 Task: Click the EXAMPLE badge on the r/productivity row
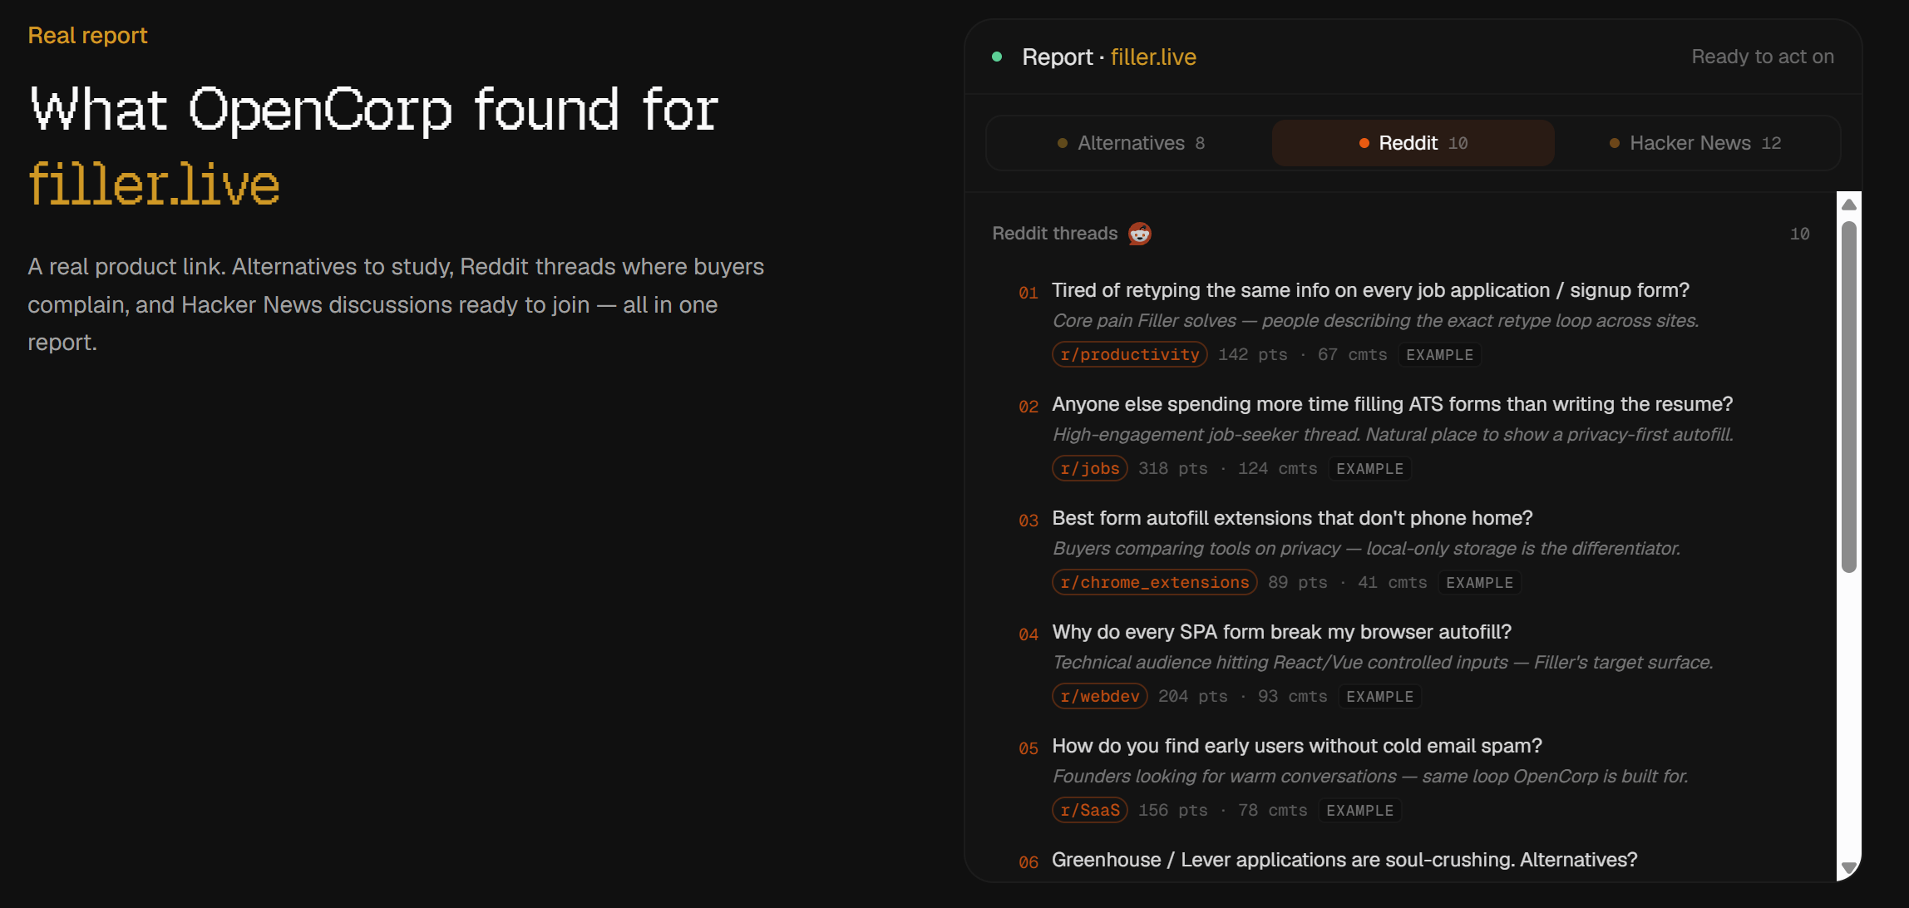(1439, 355)
